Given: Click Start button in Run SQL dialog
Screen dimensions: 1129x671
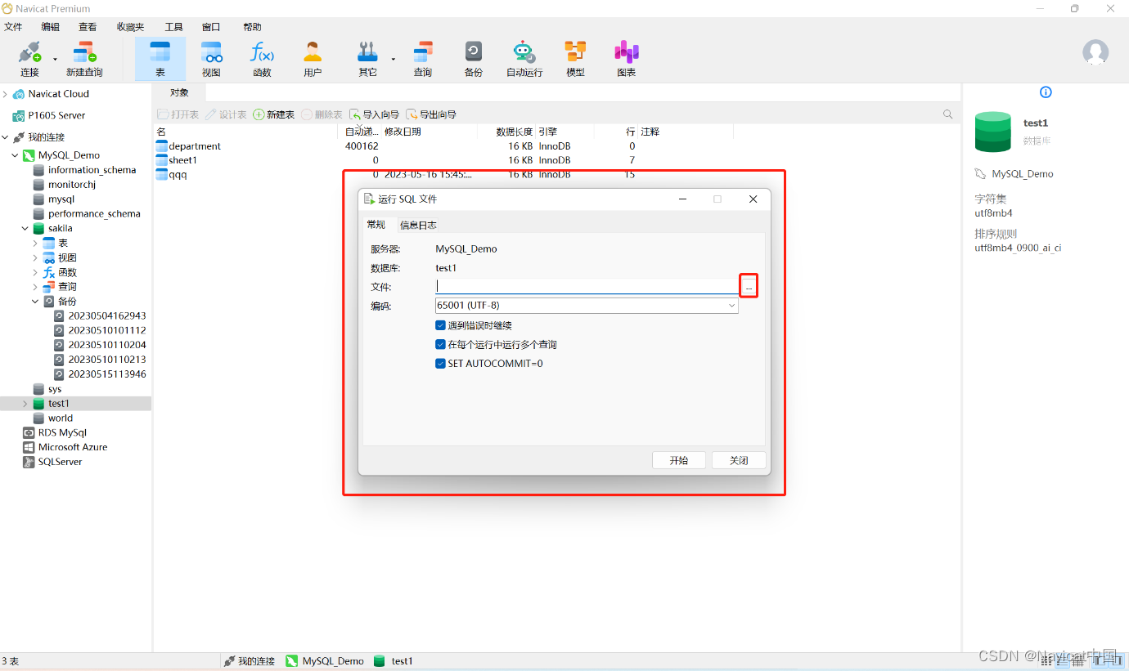Looking at the screenshot, I should (x=679, y=460).
